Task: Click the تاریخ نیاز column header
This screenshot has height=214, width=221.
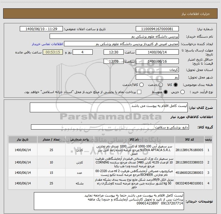Action: tap(23, 139)
